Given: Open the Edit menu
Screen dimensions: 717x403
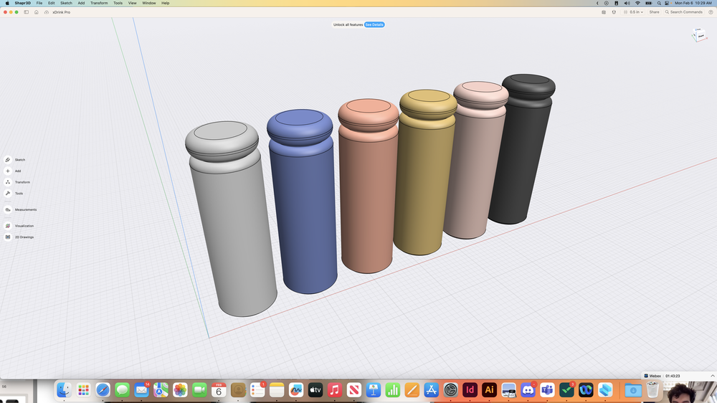Looking at the screenshot, I should [51, 3].
